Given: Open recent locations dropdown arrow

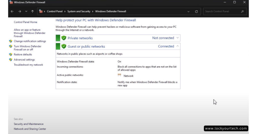Looking at the screenshot, I should (26, 11).
